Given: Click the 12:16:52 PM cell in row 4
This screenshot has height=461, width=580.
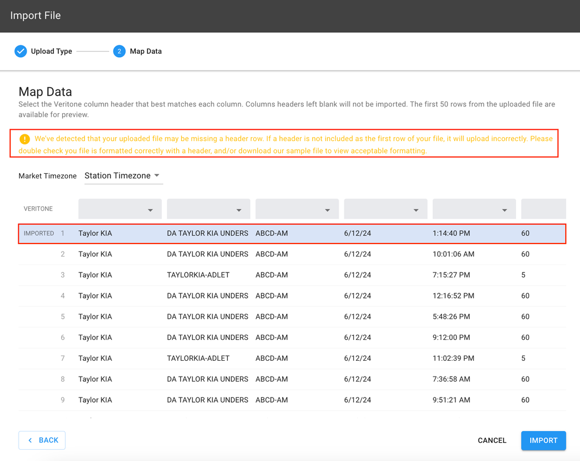Looking at the screenshot, I should tap(453, 296).
